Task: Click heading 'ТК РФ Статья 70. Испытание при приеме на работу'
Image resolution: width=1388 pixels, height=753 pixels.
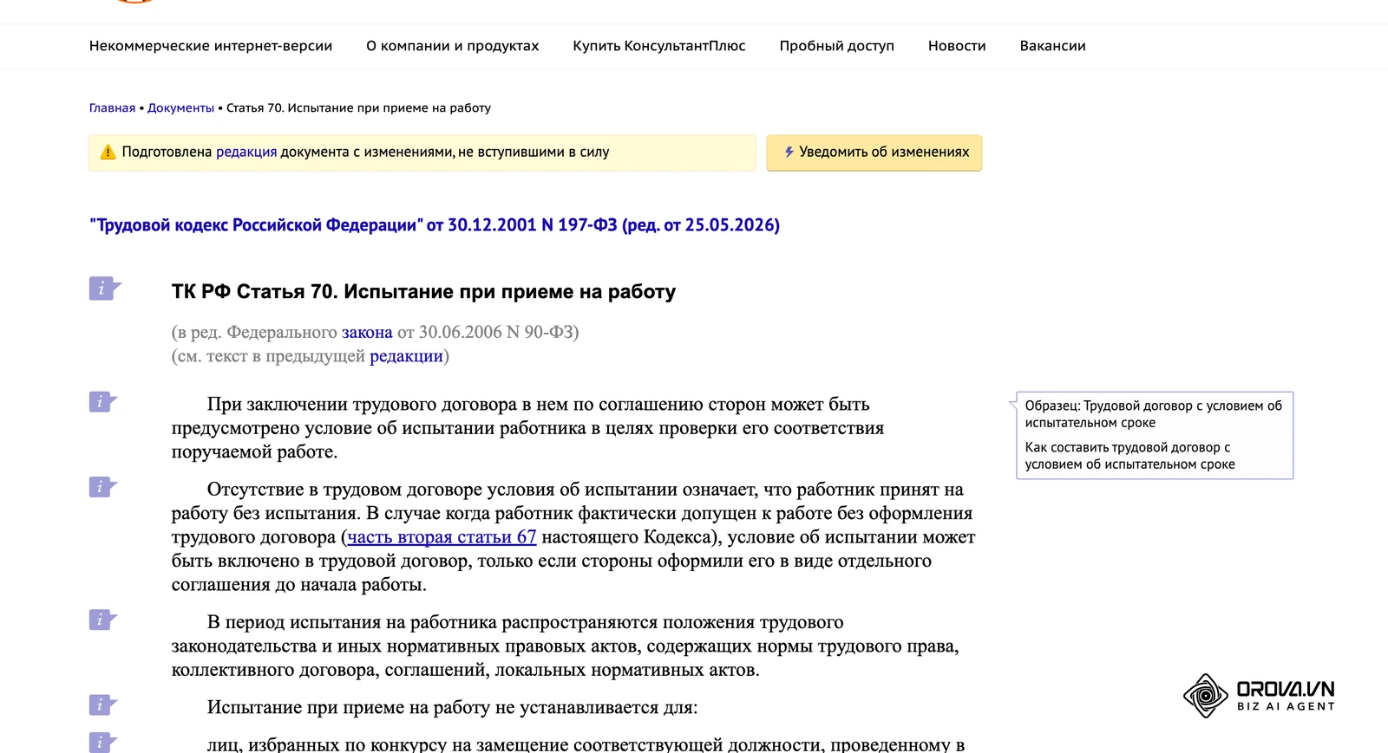Action: [x=423, y=292]
